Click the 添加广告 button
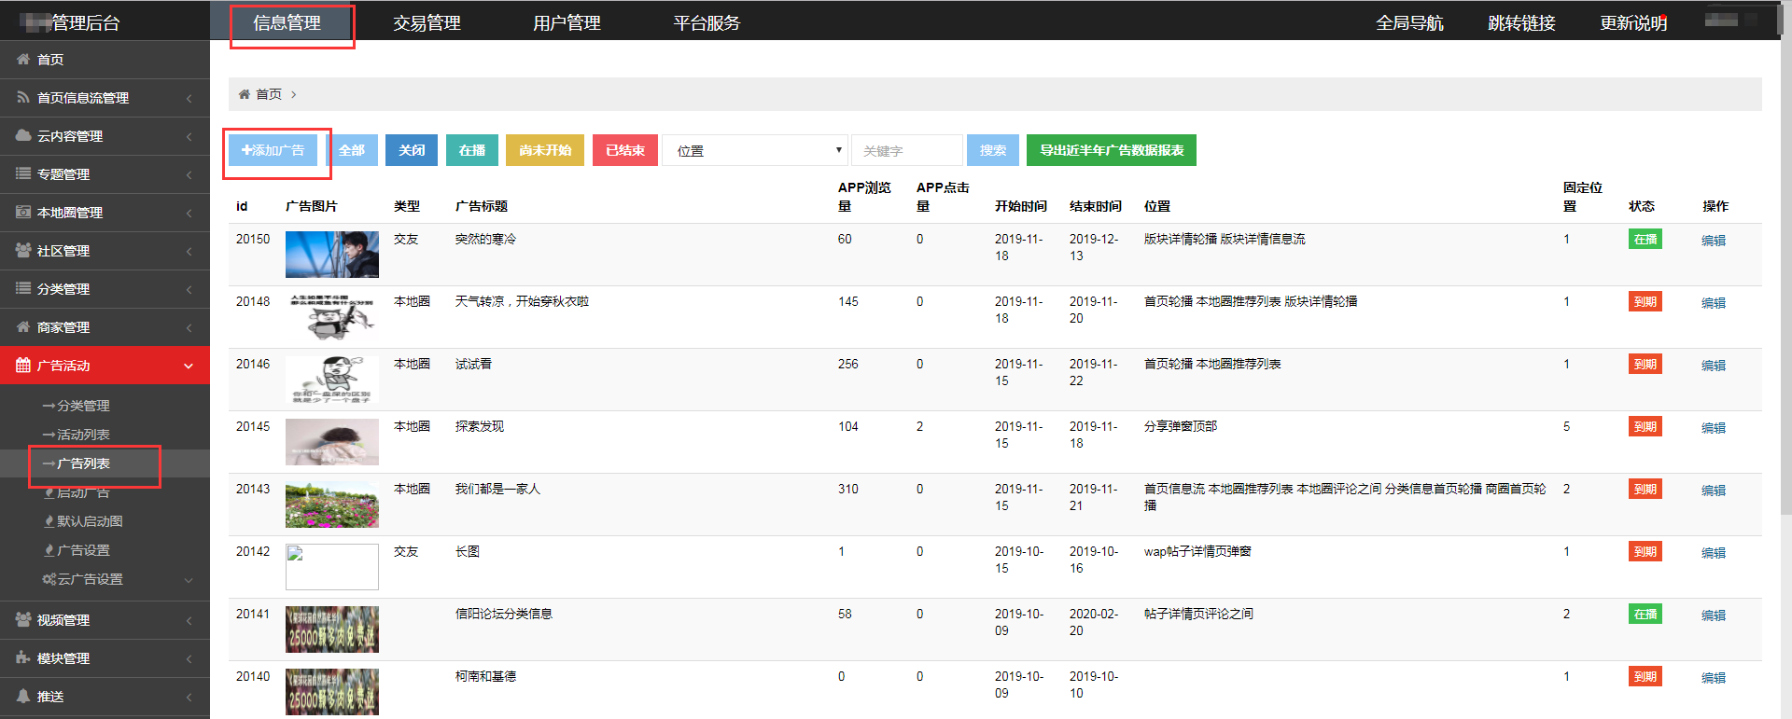 273,150
